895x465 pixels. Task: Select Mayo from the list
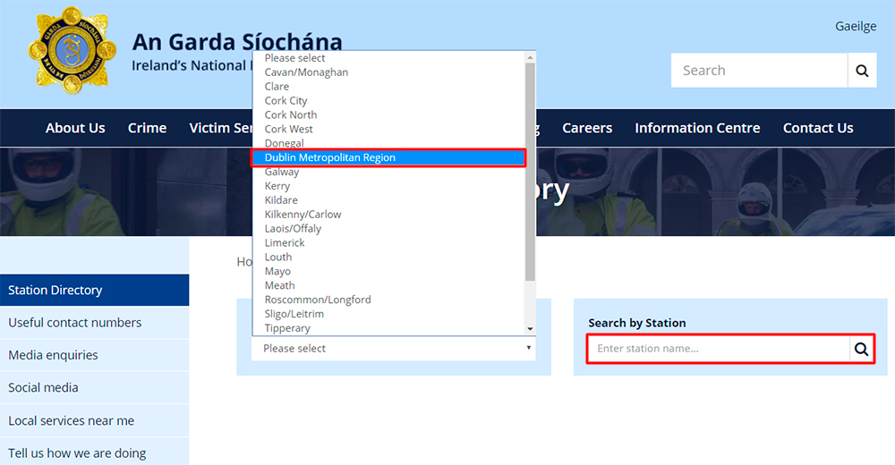click(388, 272)
